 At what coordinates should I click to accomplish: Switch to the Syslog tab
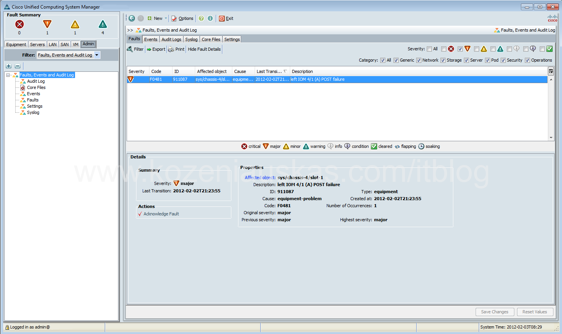pyautogui.click(x=191, y=39)
